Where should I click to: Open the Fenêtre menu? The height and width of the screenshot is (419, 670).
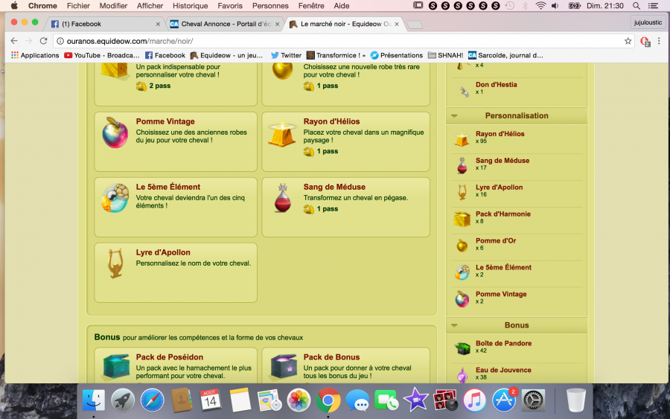(x=311, y=5)
